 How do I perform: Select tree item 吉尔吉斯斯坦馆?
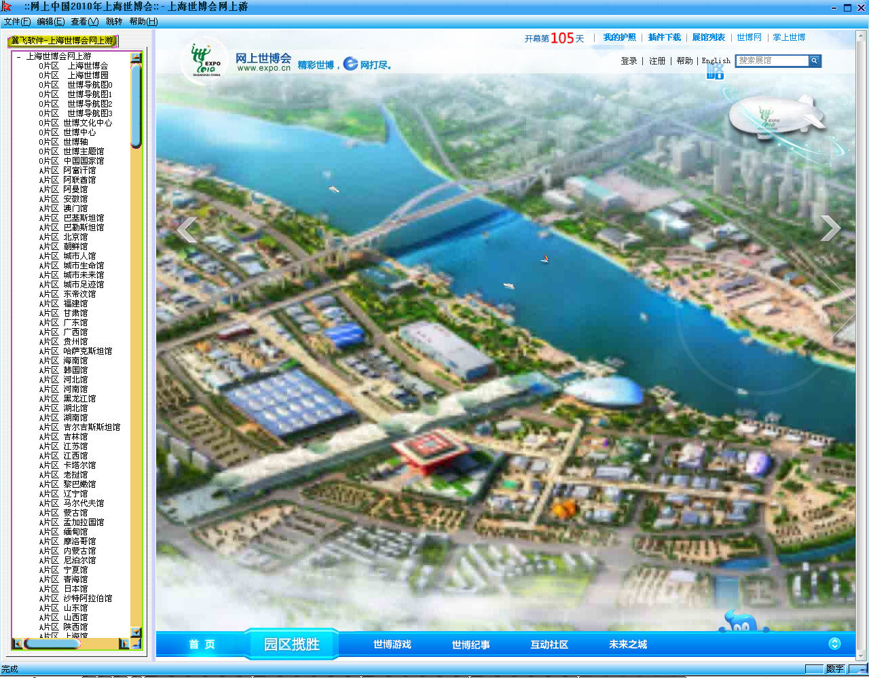(x=92, y=427)
